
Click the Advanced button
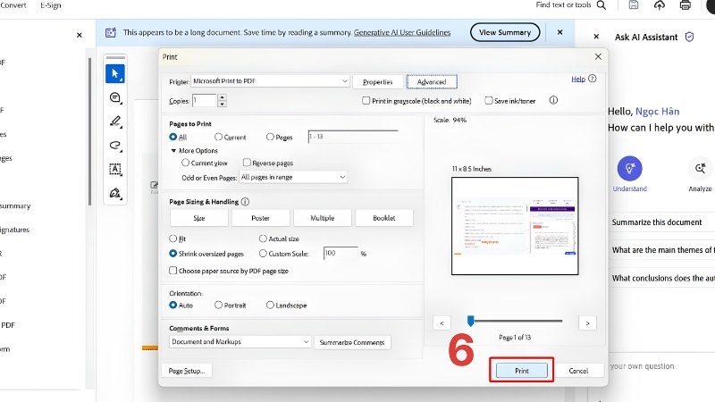tap(432, 81)
